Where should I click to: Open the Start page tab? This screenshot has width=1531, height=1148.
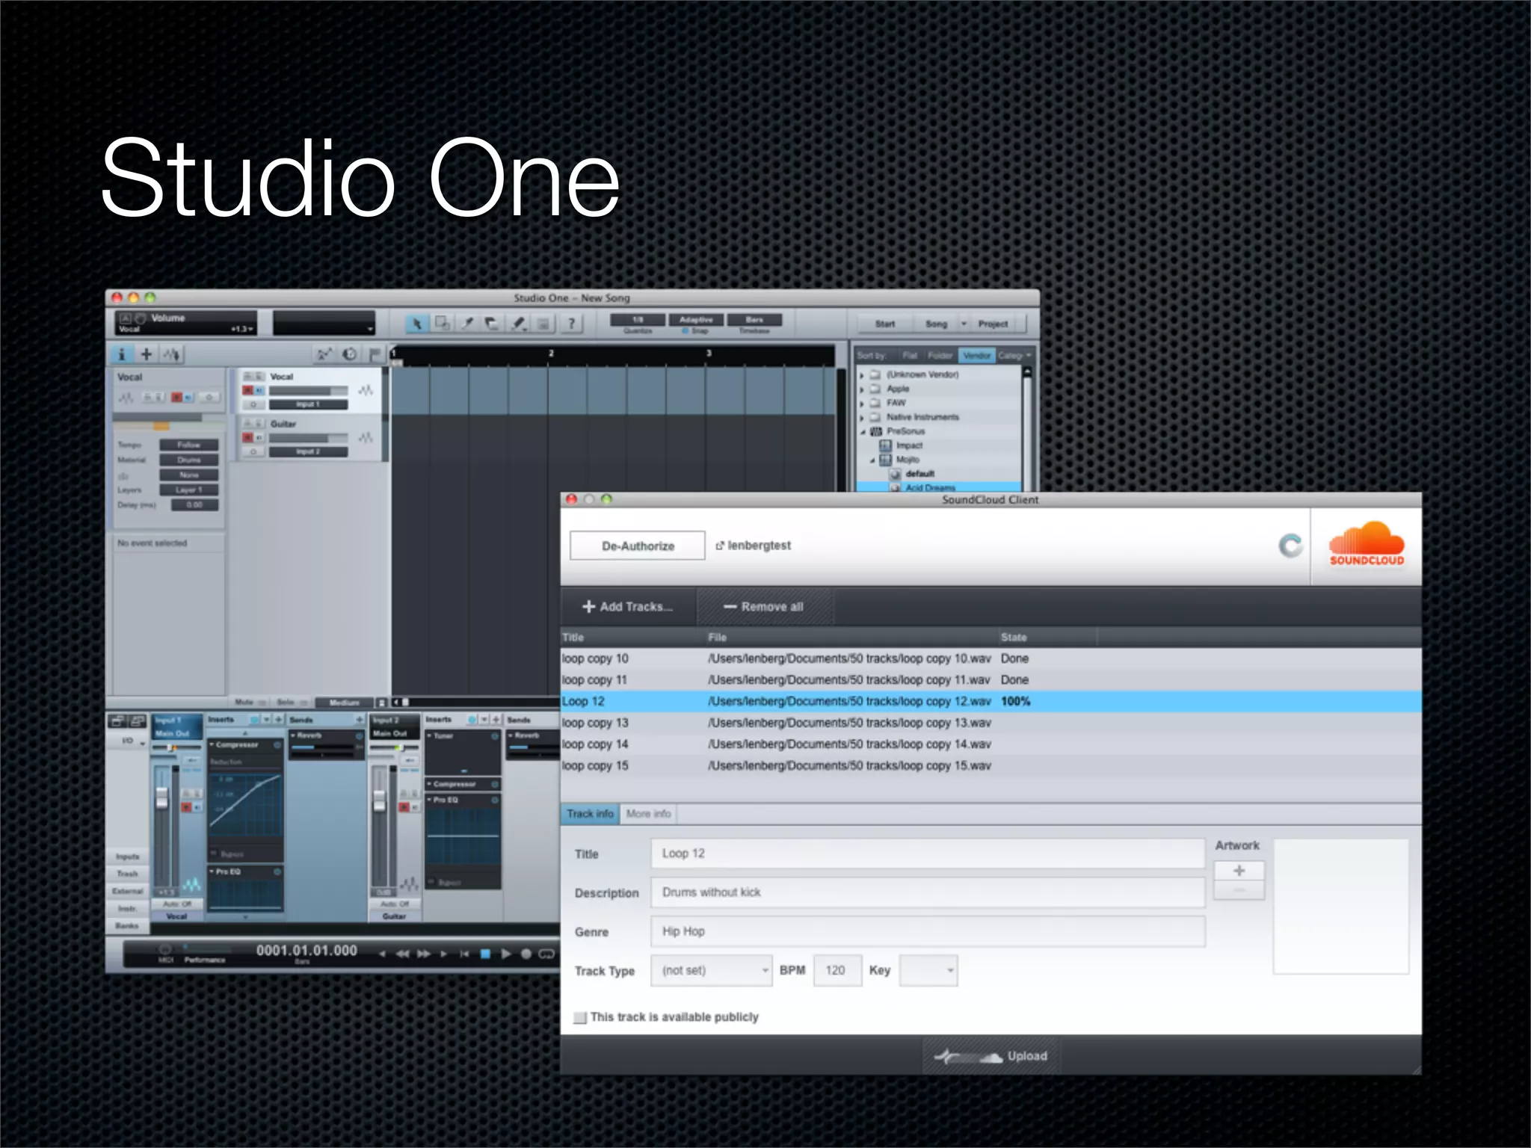click(885, 324)
